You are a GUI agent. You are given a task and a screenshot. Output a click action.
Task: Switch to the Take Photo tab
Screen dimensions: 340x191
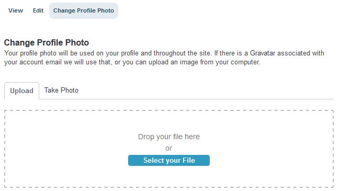[61, 91]
